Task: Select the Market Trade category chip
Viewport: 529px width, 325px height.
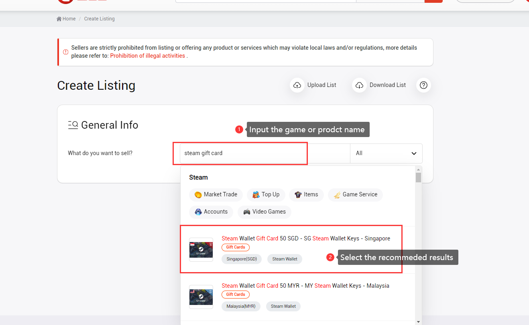Action: [x=216, y=195]
